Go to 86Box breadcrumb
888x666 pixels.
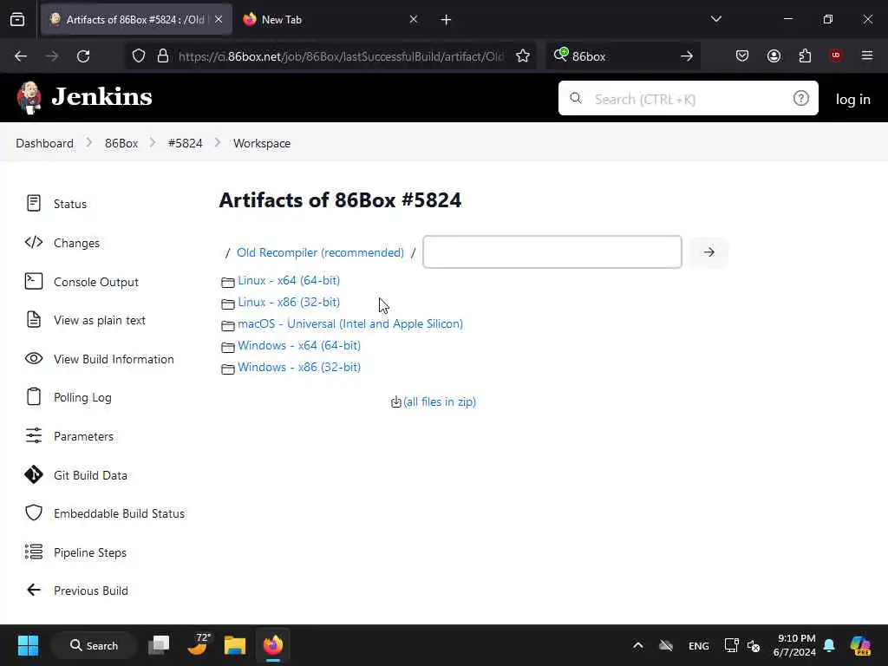121,143
